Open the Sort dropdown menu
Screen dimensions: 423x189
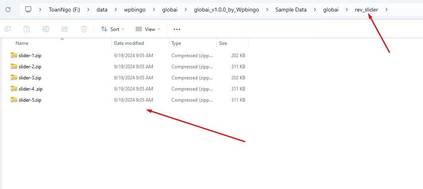(113, 29)
